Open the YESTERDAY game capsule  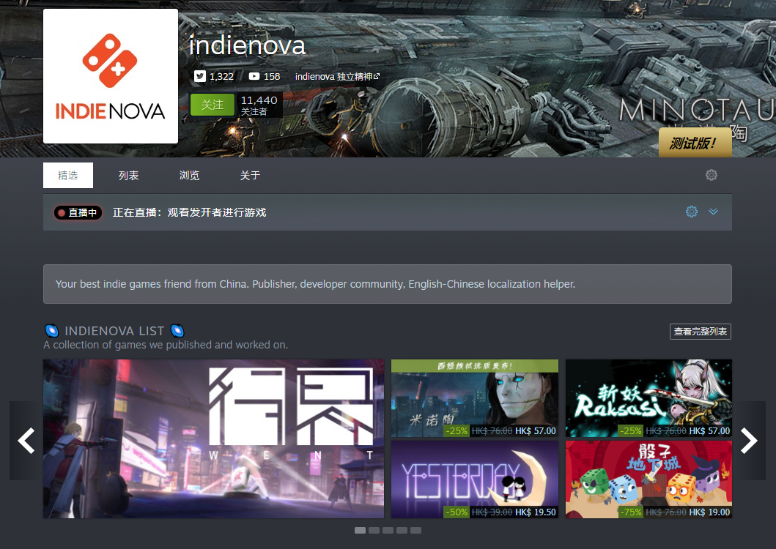coord(475,479)
